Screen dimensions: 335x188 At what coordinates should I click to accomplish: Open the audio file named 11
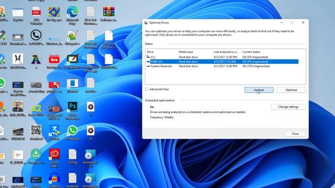click(x=91, y=107)
